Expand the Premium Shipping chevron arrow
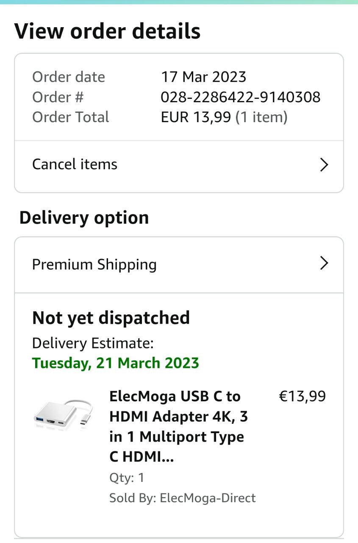Viewport: 358px width, 543px height. tap(324, 263)
